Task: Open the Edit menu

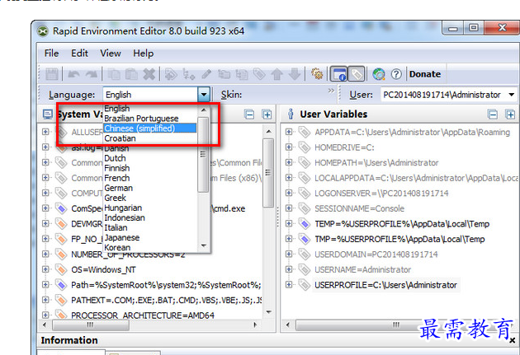Action: pyautogui.click(x=79, y=54)
